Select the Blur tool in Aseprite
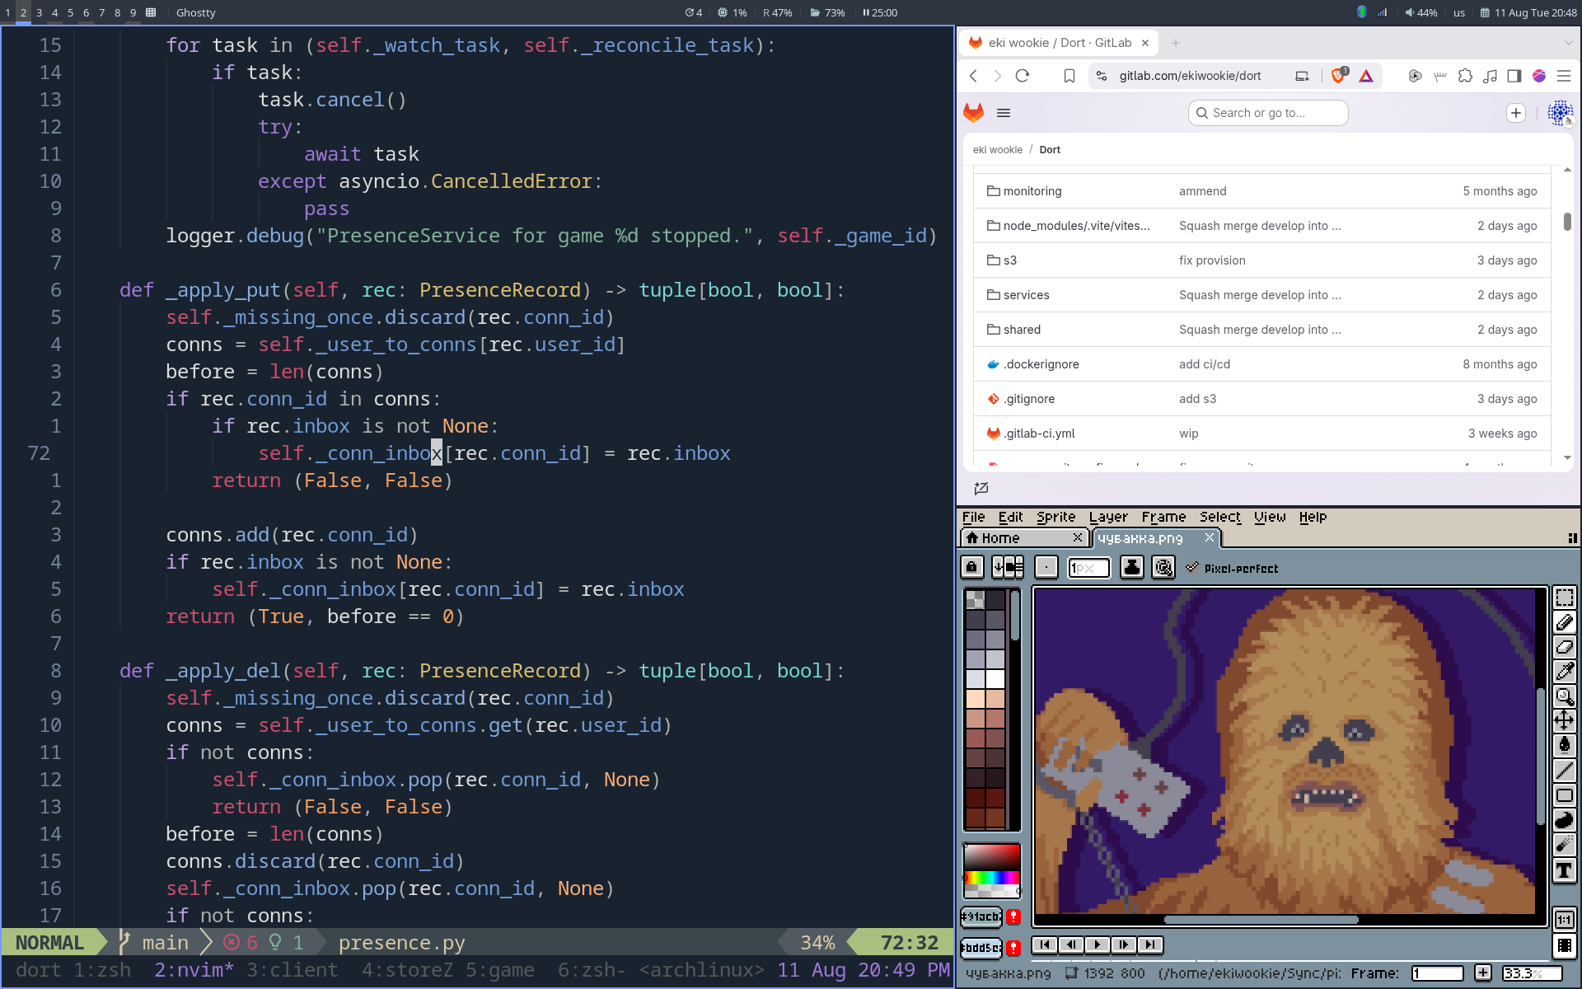The width and height of the screenshot is (1582, 989). pyautogui.click(x=1564, y=845)
